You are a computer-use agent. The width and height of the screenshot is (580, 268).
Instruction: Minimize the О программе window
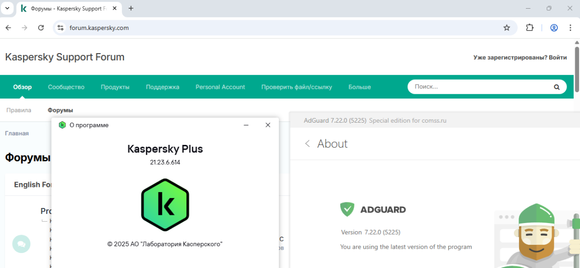[246, 125]
